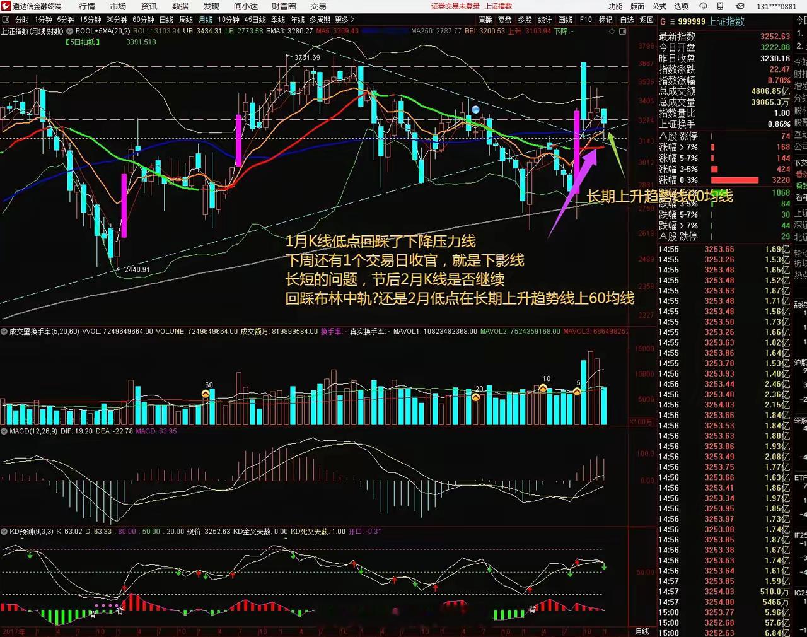Switch to 1分钟 period tab
807x637 pixels.
44,20
